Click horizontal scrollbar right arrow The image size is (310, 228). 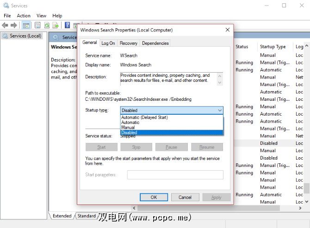pos(300,208)
